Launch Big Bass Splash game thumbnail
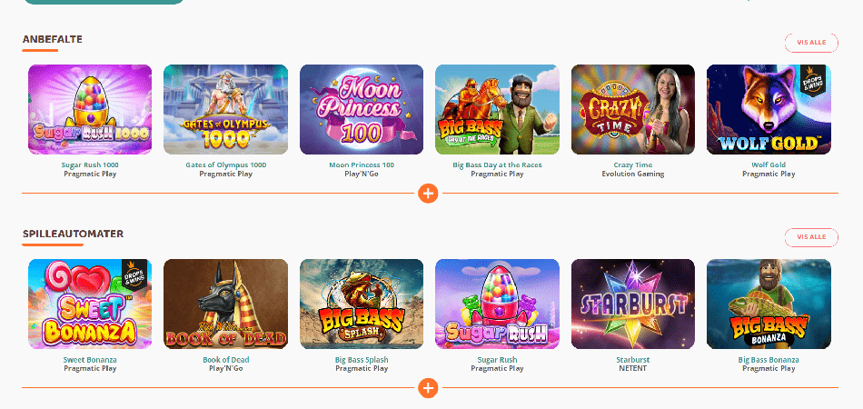 click(362, 304)
